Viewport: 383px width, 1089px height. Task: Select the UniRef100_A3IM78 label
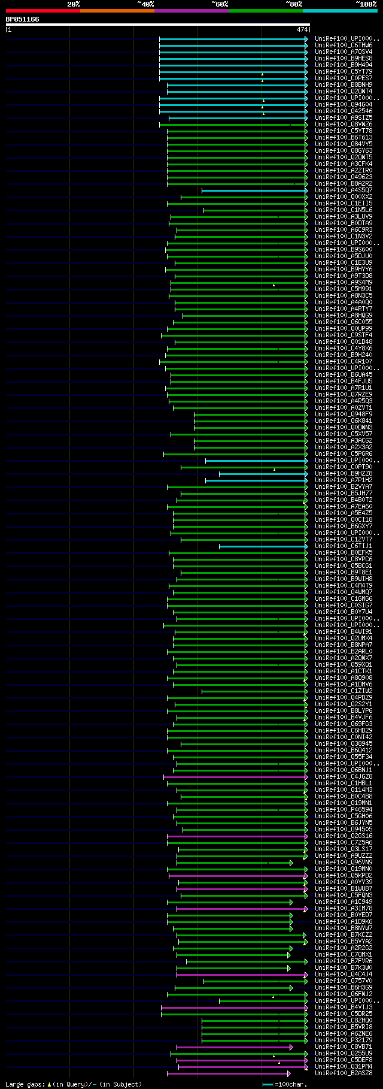pyautogui.click(x=344, y=908)
